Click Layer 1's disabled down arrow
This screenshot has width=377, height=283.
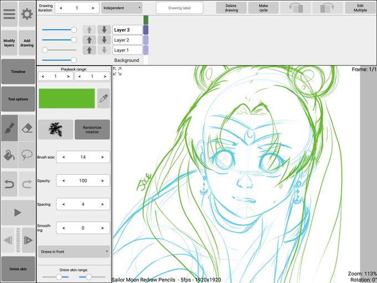click(104, 50)
